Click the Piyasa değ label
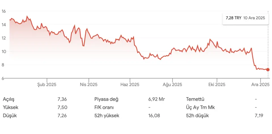Viewport: 272px width, 134px height. 106,99
